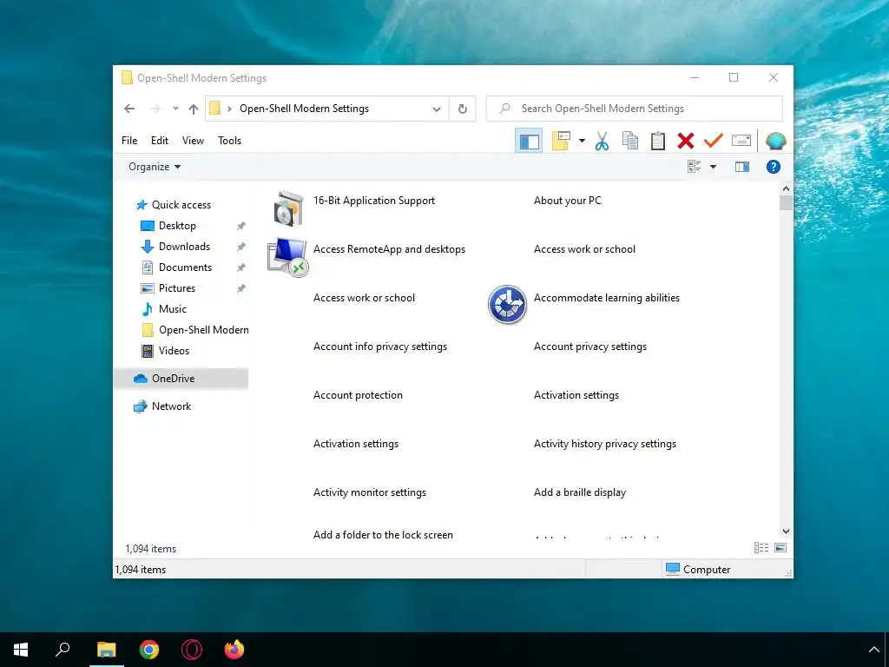Click the address bar path chevron

point(229,109)
